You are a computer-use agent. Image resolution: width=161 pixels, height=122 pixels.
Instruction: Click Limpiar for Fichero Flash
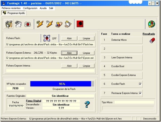pos(86,38)
